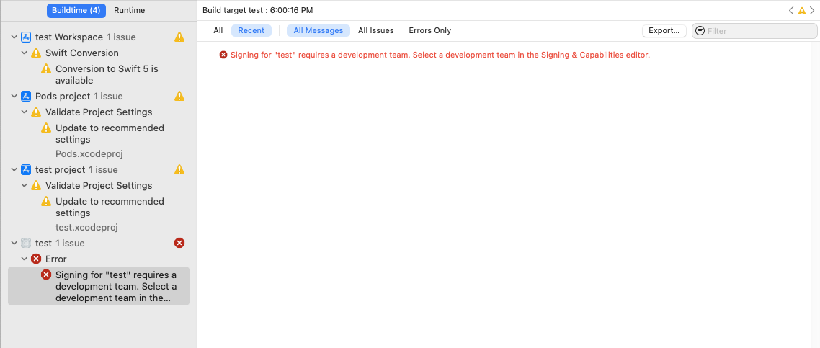Go to next issue with right arrow
This screenshot has height=348, width=820.
pos(812,11)
